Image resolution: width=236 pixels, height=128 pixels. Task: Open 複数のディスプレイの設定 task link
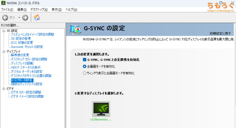tap(27, 84)
